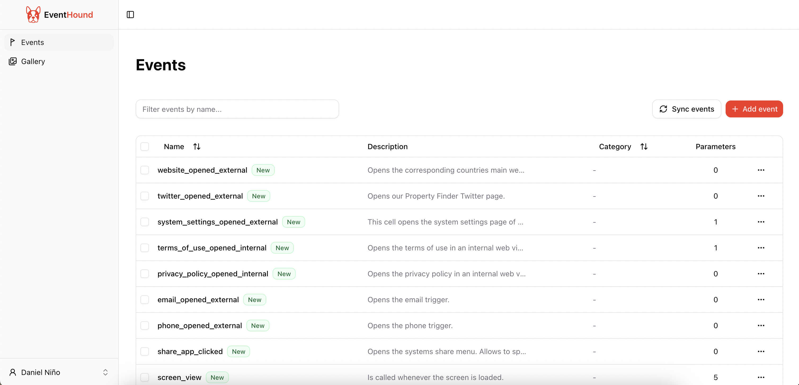The height and width of the screenshot is (385, 799).
Task: Open the email_opened_external event
Action: pos(198,300)
